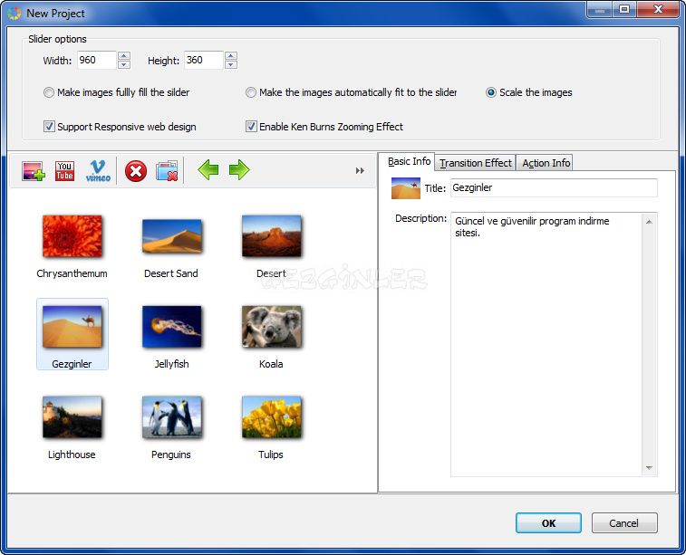
Task: Add a YouTube video to slider
Action: pyautogui.click(x=64, y=170)
